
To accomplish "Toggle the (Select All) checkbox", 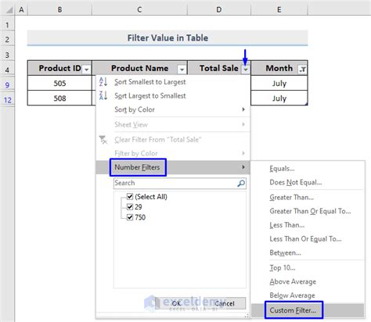I will pos(130,196).
